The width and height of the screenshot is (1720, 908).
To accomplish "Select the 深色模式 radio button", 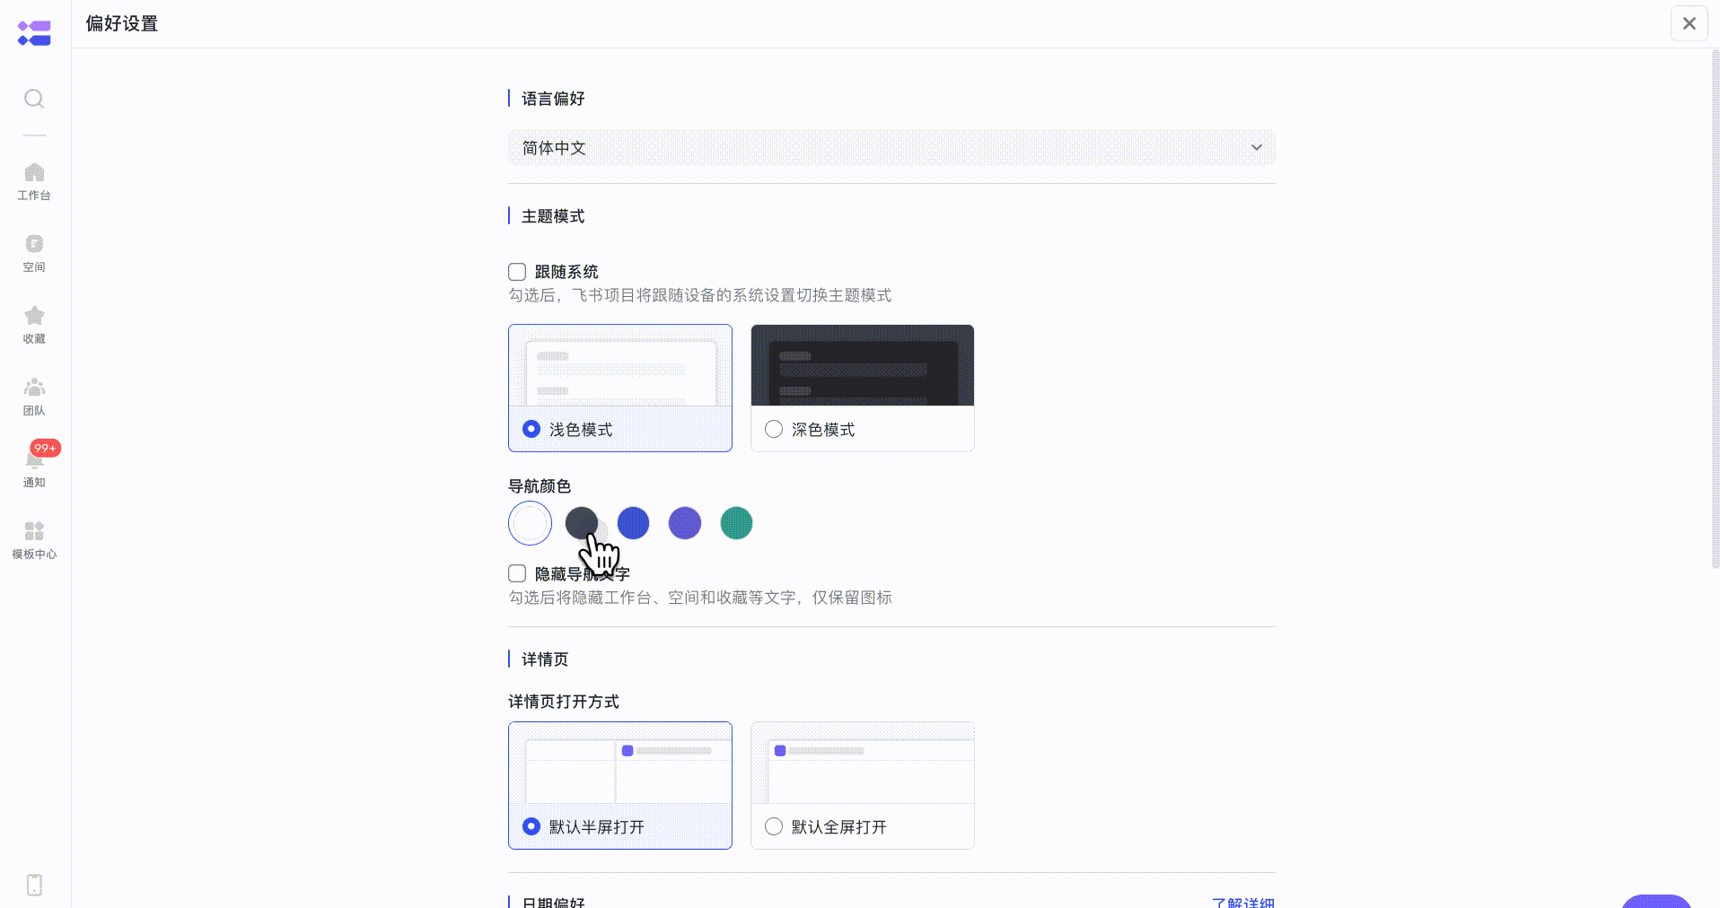I will click(774, 429).
